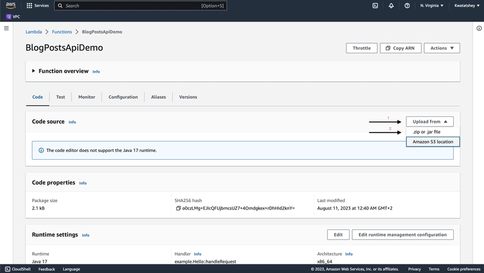Open the Info link next to Code source
The width and height of the screenshot is (484, 273).
click(x=72, y=122)
